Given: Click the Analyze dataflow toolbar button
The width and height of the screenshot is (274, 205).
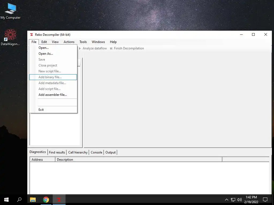Looking at the screenshot, I should (93, 48).
